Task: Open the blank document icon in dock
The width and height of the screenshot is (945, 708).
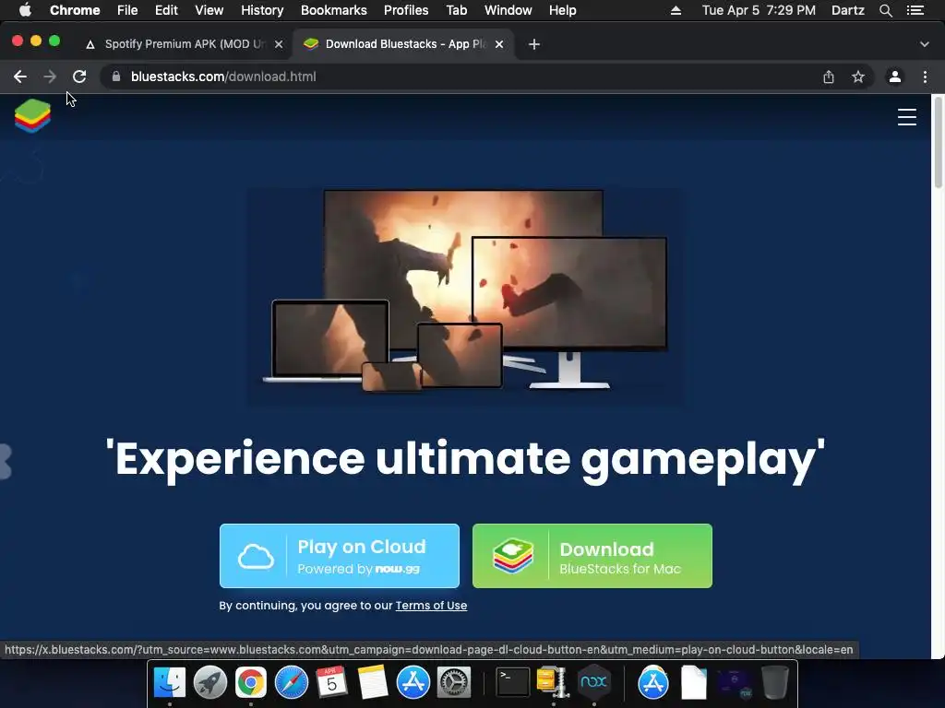Action: (x=694, y=682)
